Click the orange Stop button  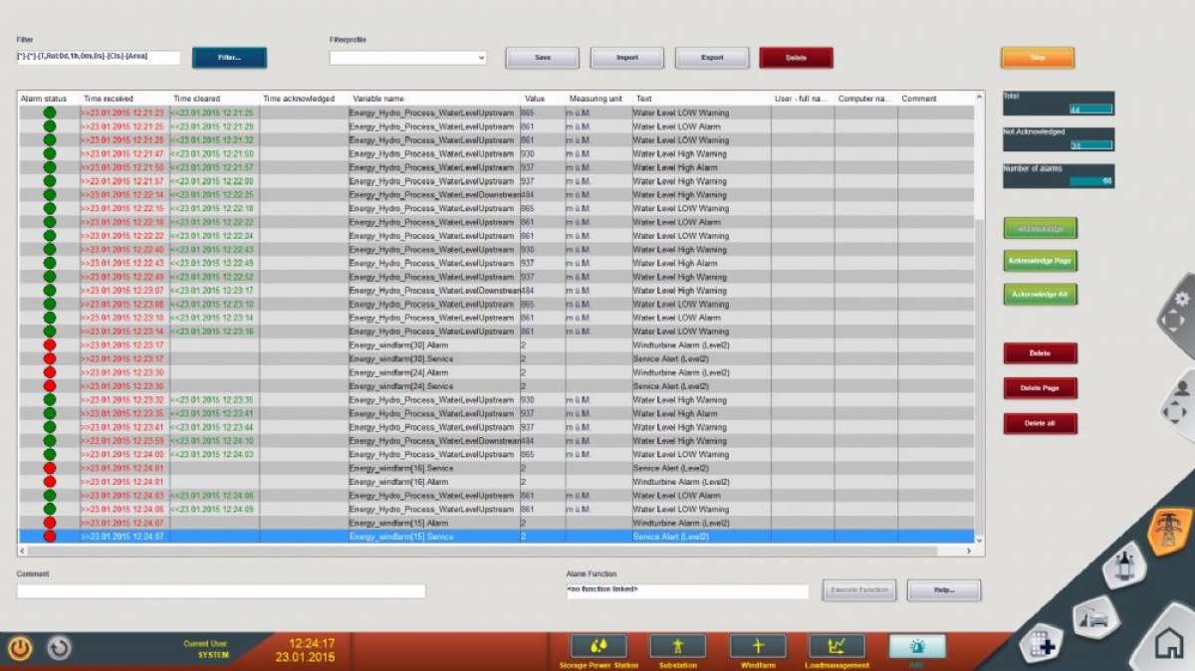1038,58
